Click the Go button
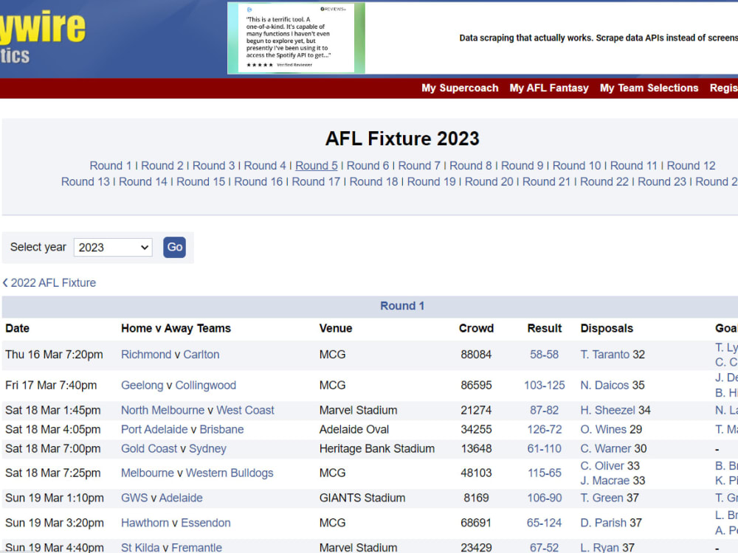 click(x=175, y=247)
